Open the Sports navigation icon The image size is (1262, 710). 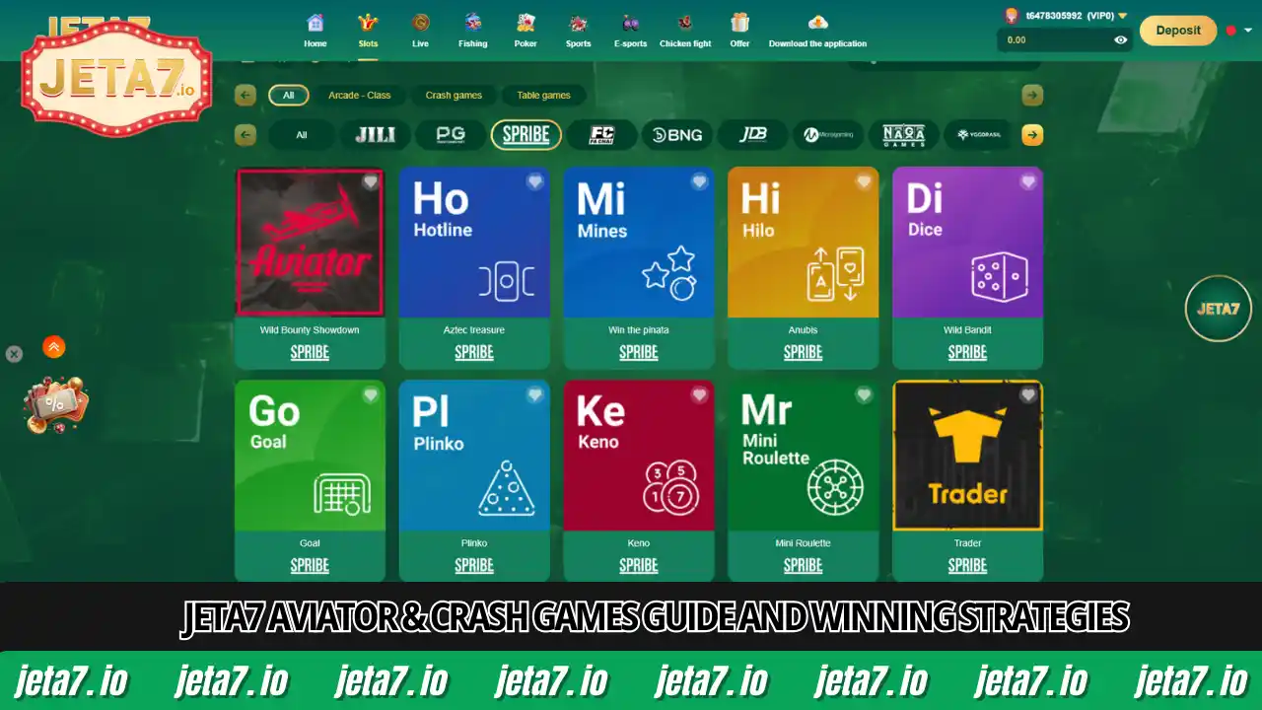point(579,23)
